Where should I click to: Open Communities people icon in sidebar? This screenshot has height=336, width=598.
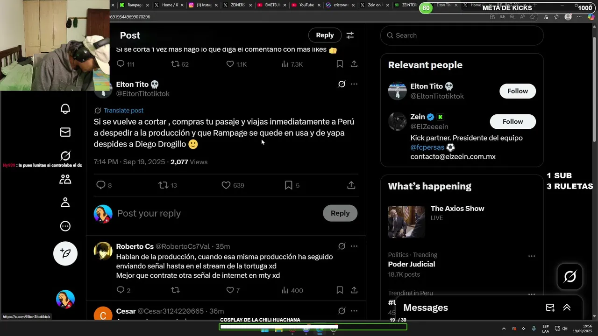coord(65,179)
